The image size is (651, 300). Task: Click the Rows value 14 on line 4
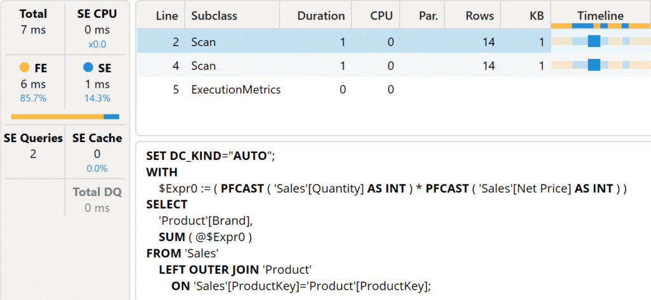pyautogui.click(x=488, y=65)
